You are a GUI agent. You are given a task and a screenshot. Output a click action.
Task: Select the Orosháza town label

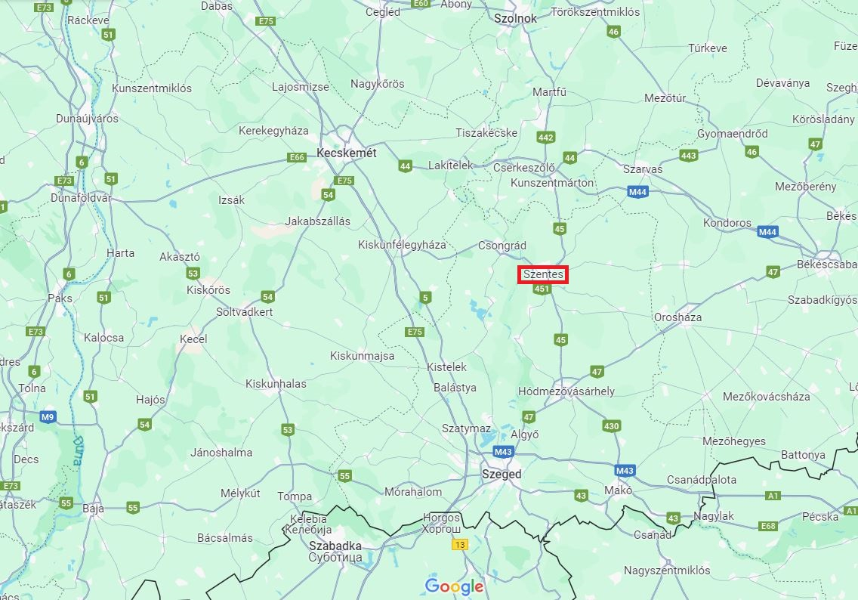tap(677, 317)
